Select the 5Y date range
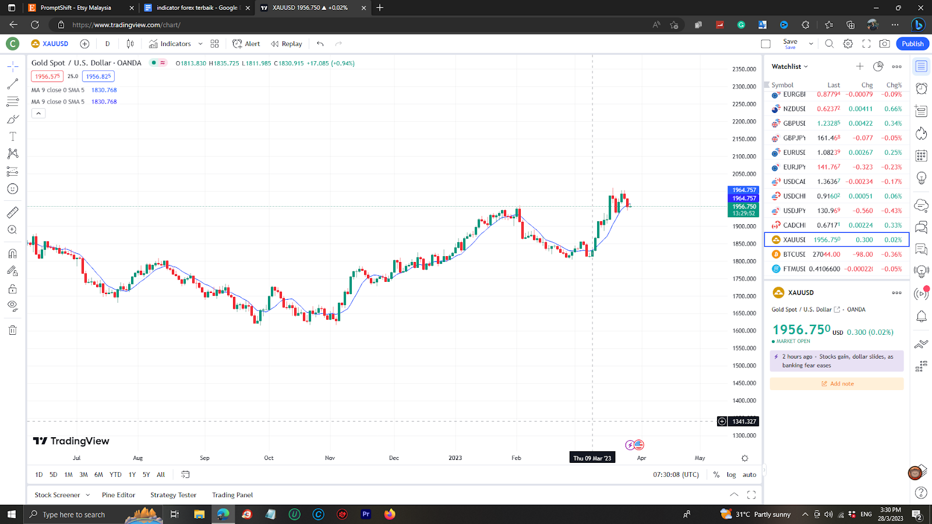The width and height of the screenshot is (932, 524). click(x=146, y=475)
